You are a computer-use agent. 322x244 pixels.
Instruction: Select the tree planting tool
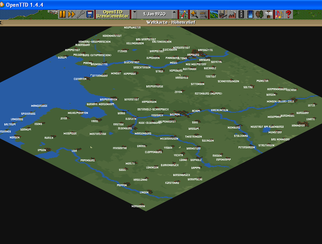[x=259, y=14]
